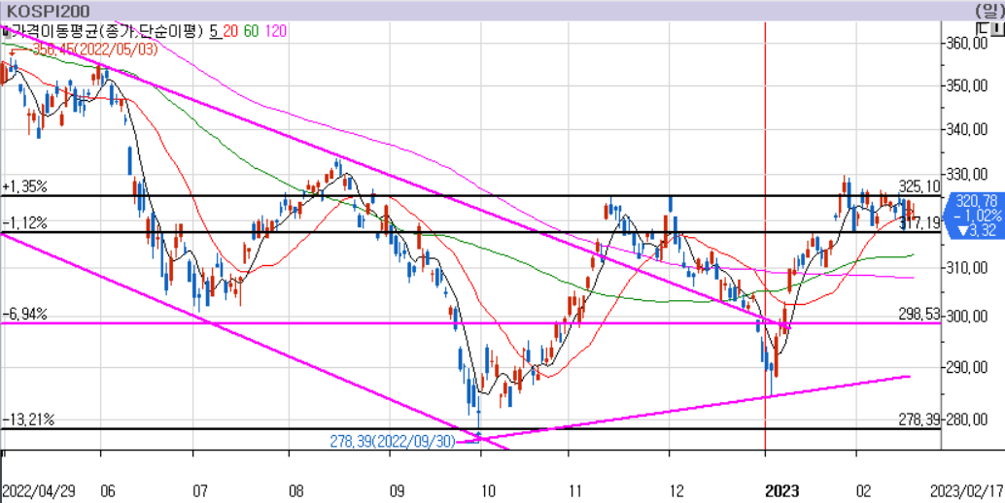Click the 2022/04/29 start date label
1005x503 pixels.
pos(37,491)
